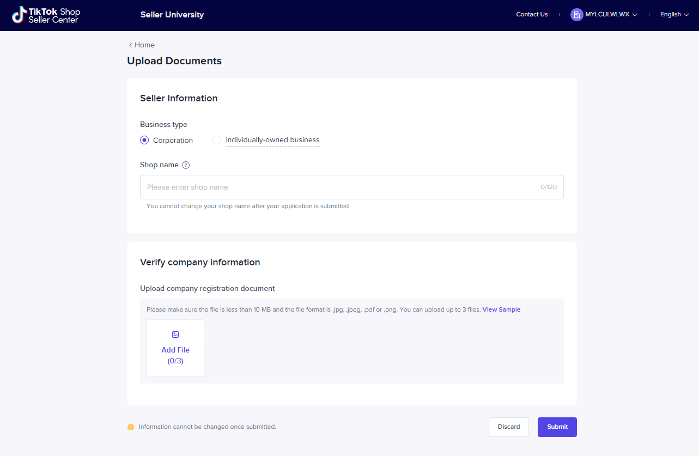Open the Contact Us link

pos(532,15)
